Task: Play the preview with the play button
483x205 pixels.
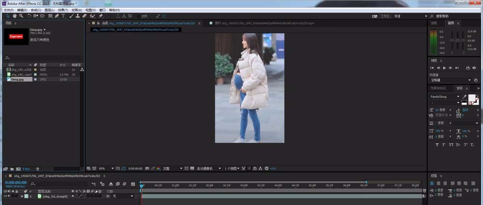Action: (444, 68)
